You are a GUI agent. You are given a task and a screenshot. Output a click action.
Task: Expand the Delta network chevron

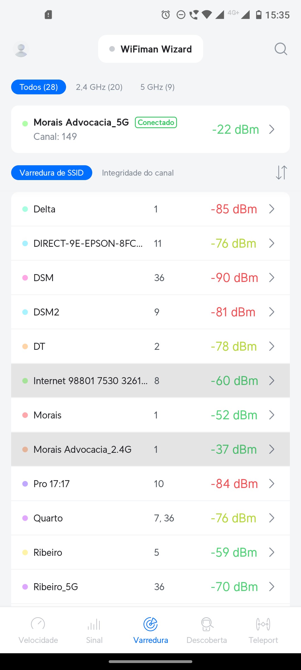[x=272, y=209]
